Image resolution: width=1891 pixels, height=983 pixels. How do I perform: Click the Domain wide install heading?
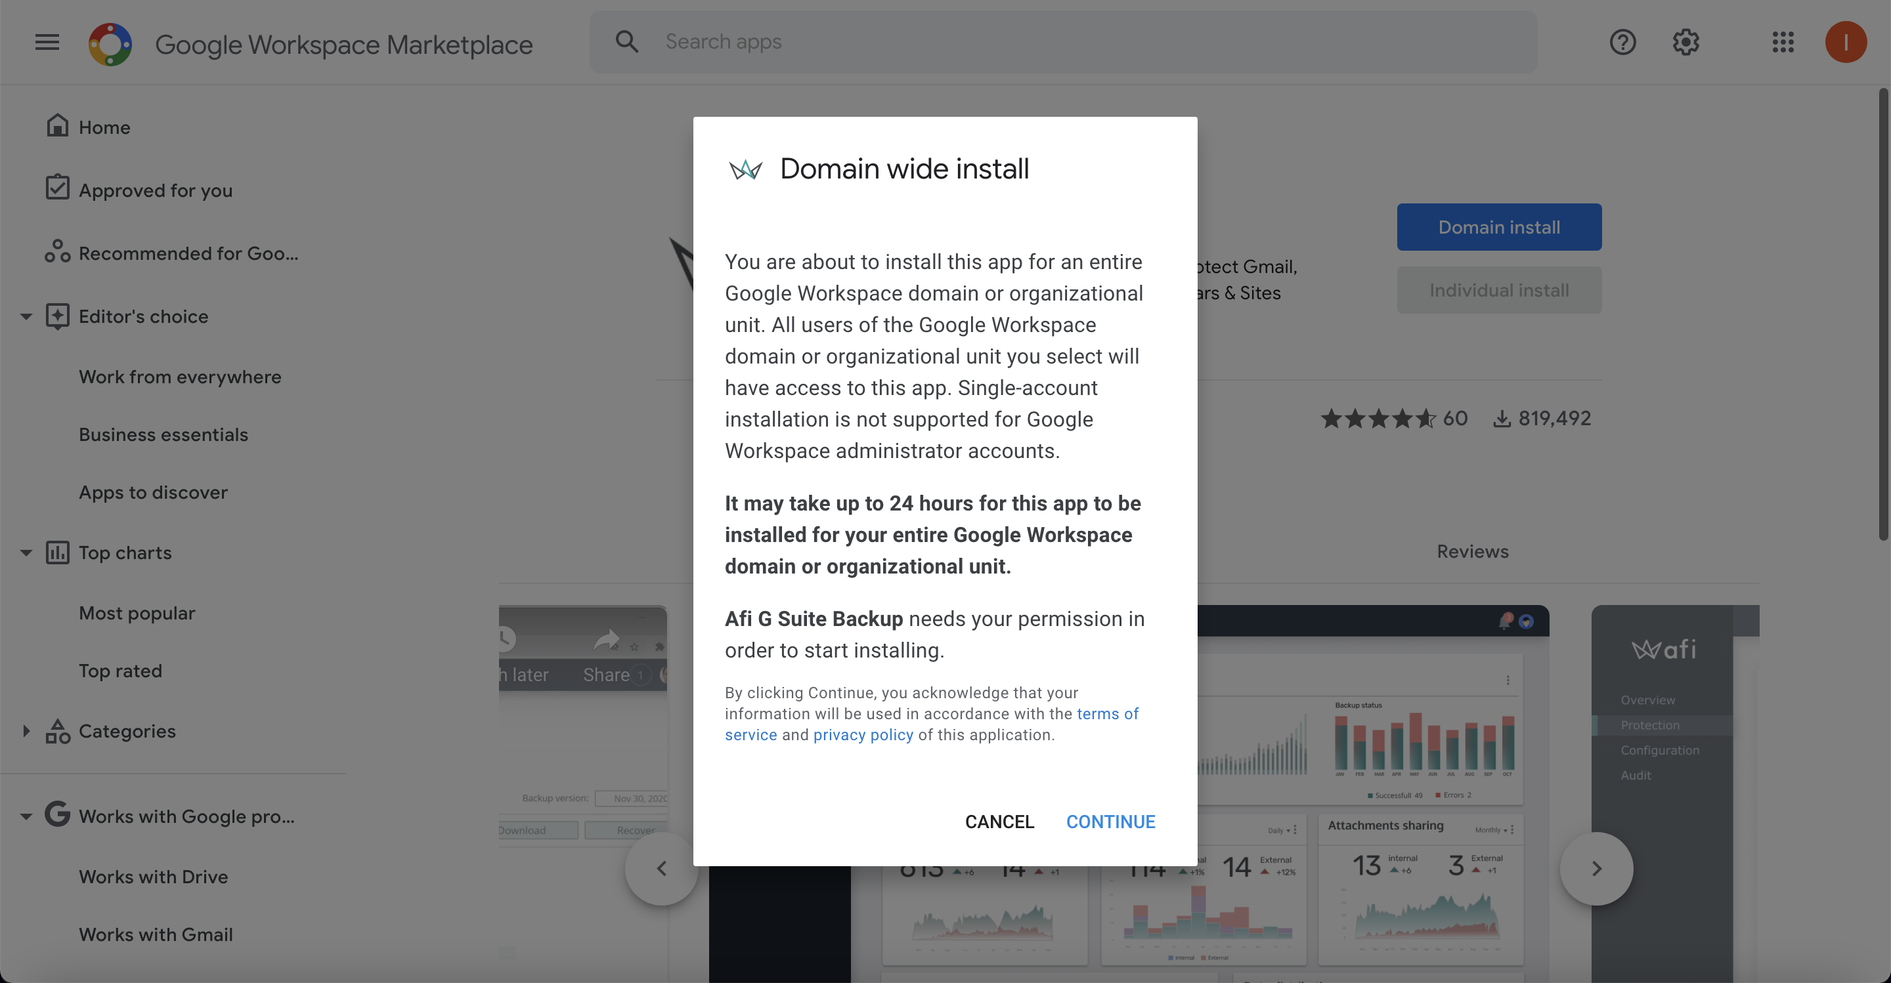(903, 169)
